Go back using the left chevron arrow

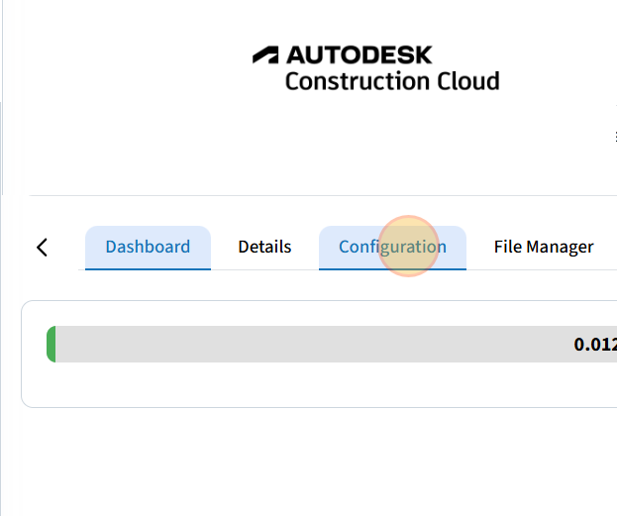42,248
